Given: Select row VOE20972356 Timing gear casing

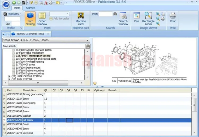Looking at the screenshot, I should tap(99, 94).
